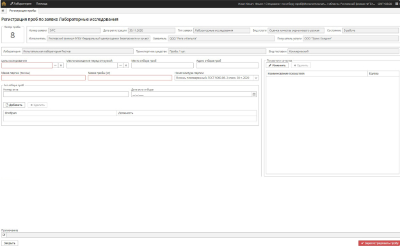Click the Транспортное средство field
Viewport: 400px width, 246px height.
(217, 51)
